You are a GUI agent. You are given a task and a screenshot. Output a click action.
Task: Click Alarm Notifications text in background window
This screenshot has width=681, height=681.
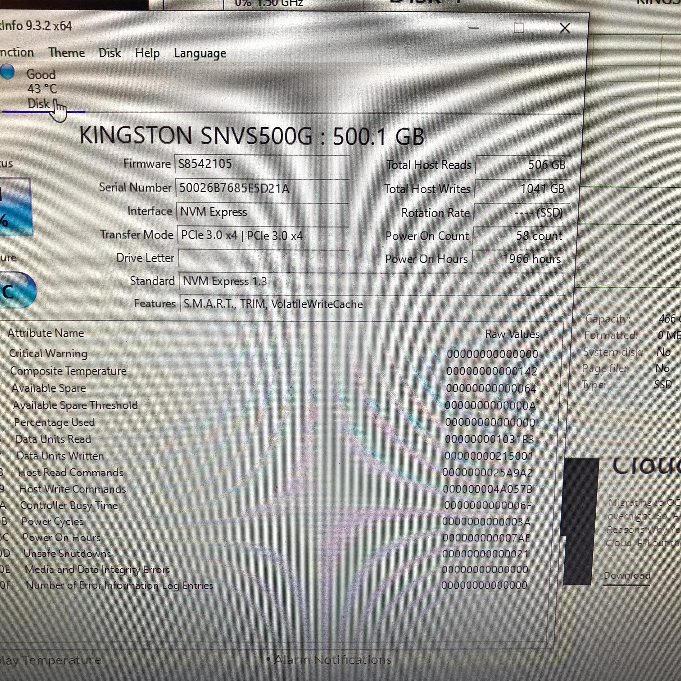pyautogui.click(x=333, y=659)
